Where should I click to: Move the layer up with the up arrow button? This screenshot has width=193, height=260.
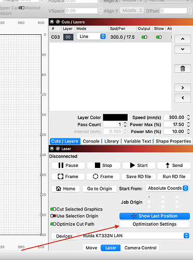tap(183, 39)
